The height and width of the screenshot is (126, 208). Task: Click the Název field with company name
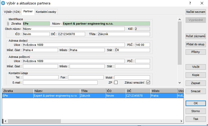[106, 24]
